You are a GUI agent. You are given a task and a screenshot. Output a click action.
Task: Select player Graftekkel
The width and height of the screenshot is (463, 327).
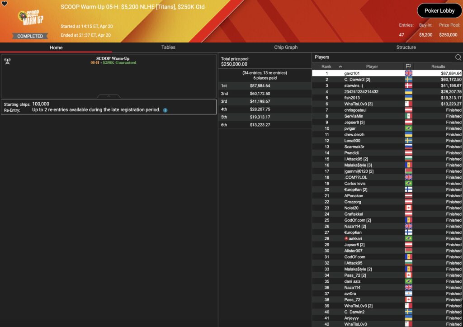point(387,214)
